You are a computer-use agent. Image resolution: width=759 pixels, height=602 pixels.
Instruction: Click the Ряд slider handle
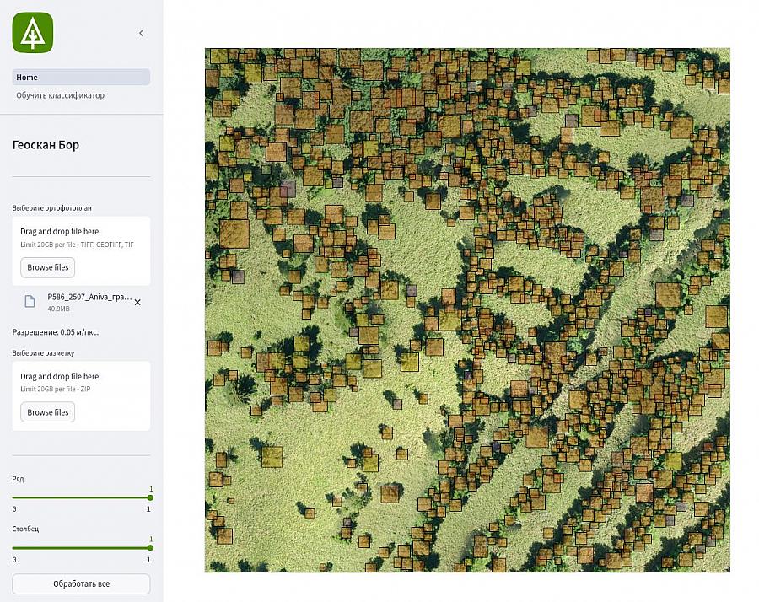pyautogui.click(x=150, y=498)
